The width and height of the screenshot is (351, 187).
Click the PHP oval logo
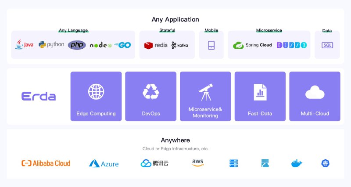click(77, 45)
